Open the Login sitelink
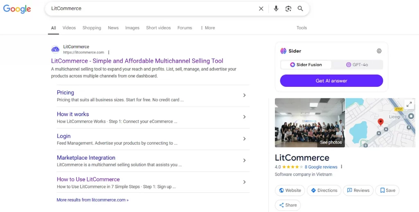The image size is (419, 212). point(63,136)
